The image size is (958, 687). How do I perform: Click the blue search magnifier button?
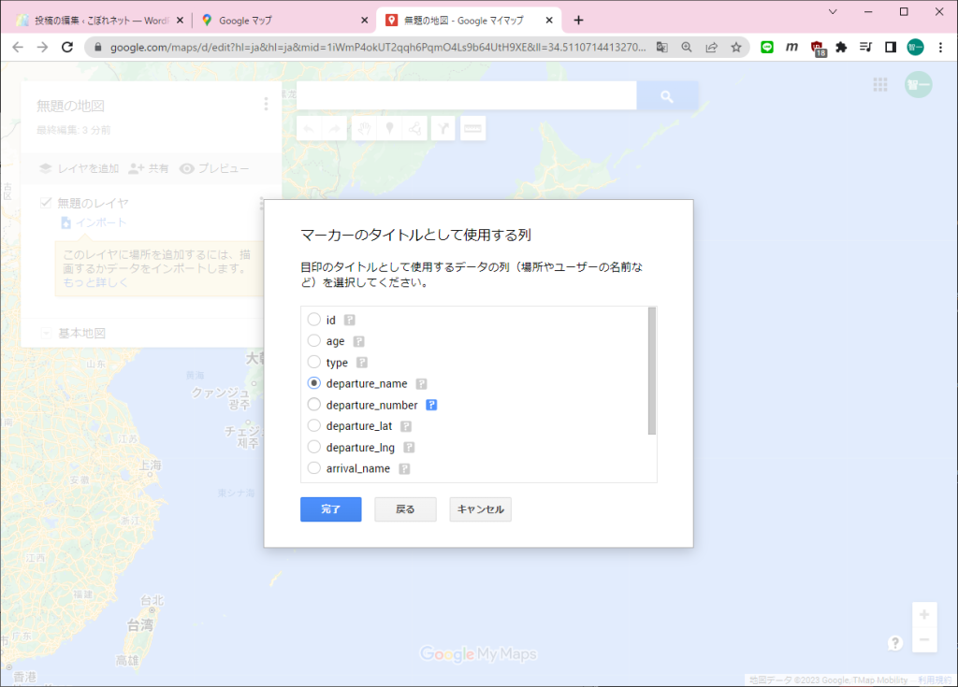pyautogui.click(x=666, y=95)
